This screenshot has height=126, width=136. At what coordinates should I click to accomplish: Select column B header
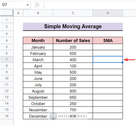(38, 13)
